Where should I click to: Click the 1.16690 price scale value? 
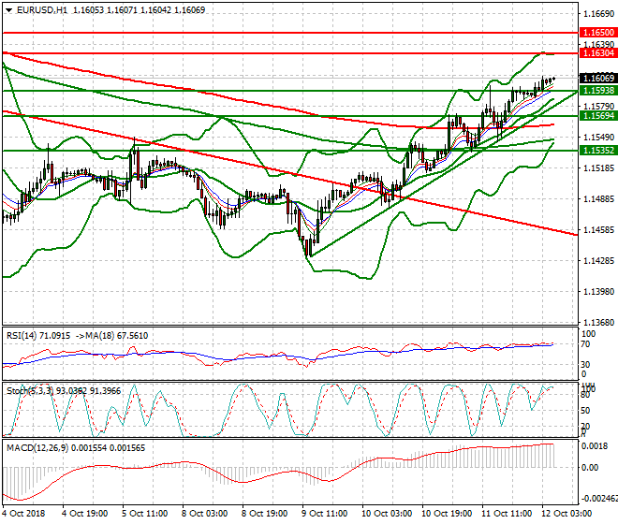598,14
